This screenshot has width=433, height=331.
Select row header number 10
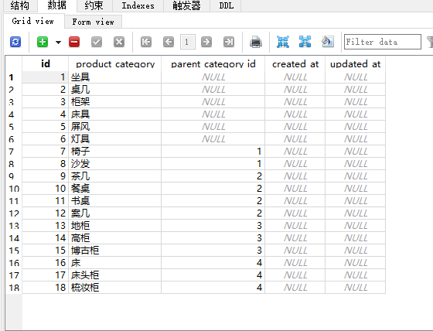pos(14,189)
